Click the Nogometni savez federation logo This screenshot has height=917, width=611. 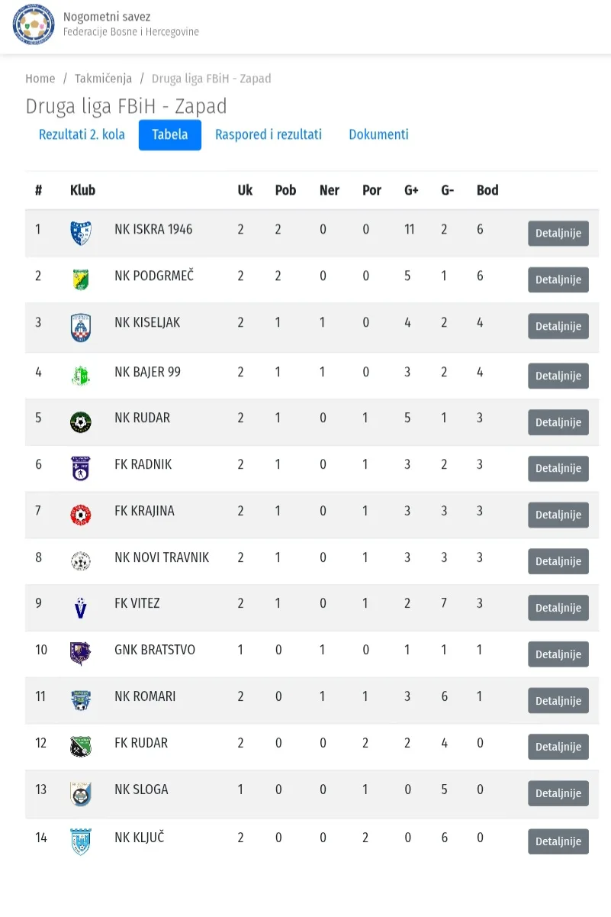[x=34, y=24]
